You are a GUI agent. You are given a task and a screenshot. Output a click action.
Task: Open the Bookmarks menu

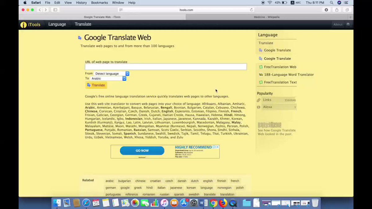100,2
